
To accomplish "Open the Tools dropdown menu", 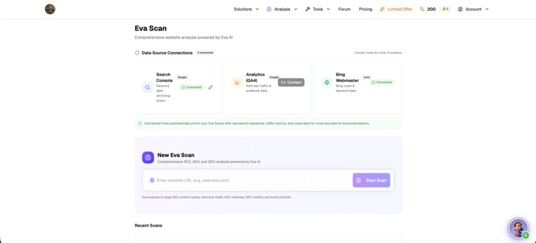I will pos(318,9).
